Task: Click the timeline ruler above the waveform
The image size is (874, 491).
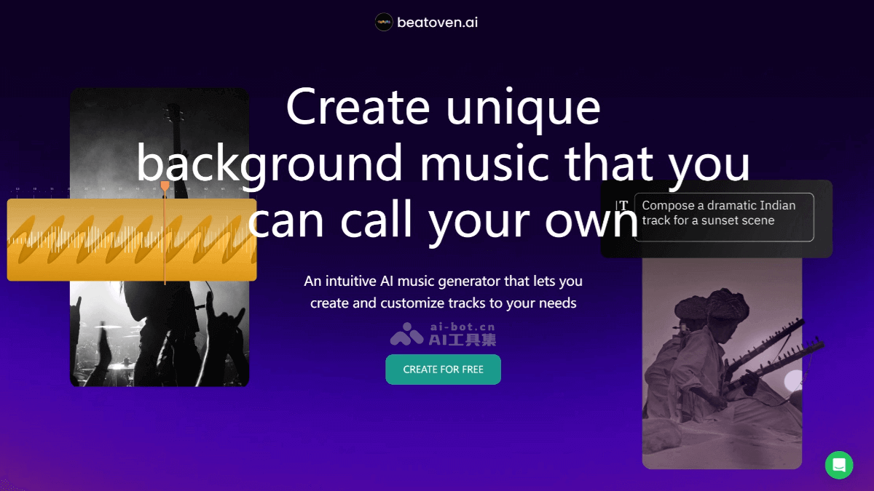Action: (132, 189)
